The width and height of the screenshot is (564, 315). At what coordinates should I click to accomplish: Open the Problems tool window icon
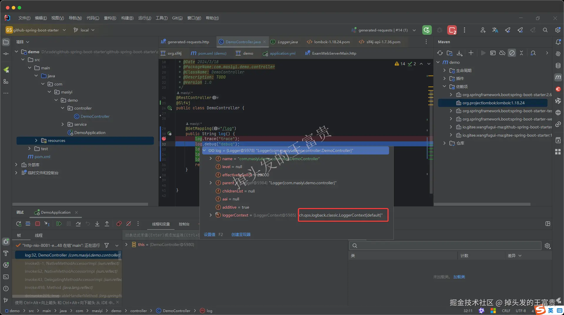6,289
